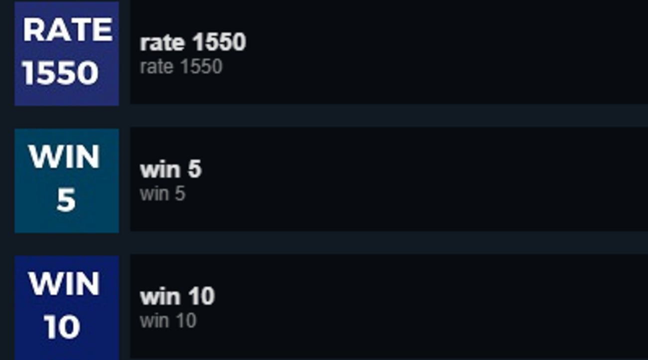Select the bold "win 5" title
Image resolution: width=648 pixels, height=360 pixels.
(x=170, y=170)
